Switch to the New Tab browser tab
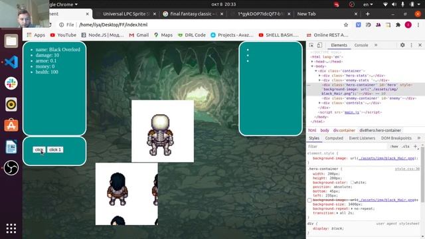Image resolution: width=425 pixels, height=239 pixels. pyautogui.click(x=307, y=14)
